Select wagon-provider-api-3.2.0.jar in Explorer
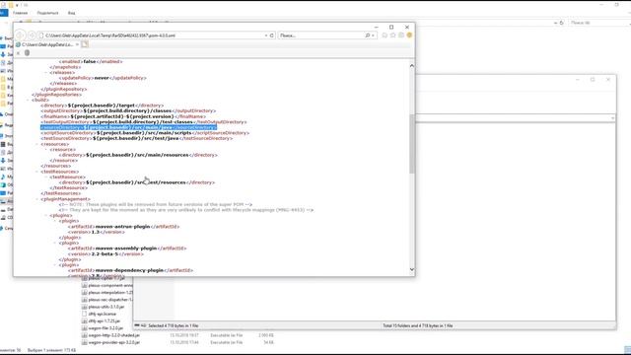This screenshot has height=355, width=631. pos(114,342)
